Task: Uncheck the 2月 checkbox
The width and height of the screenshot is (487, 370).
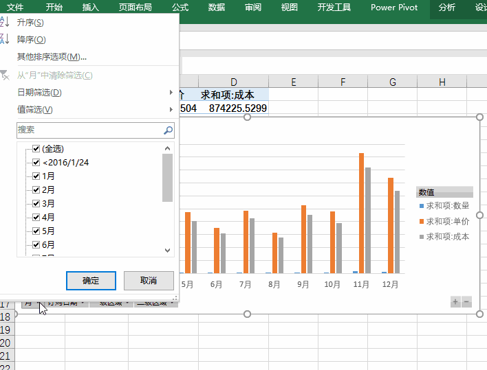Action: 36,189
